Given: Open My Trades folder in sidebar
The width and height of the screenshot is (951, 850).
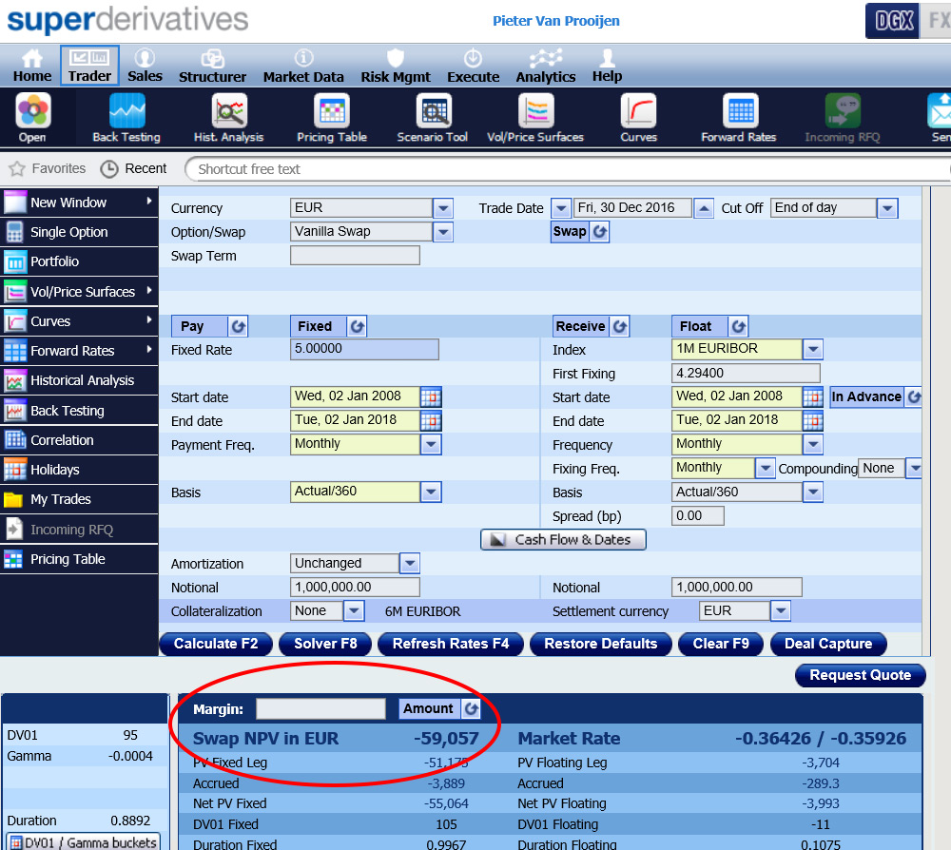Looking at the screenshot, I should [x=79, y=499].
